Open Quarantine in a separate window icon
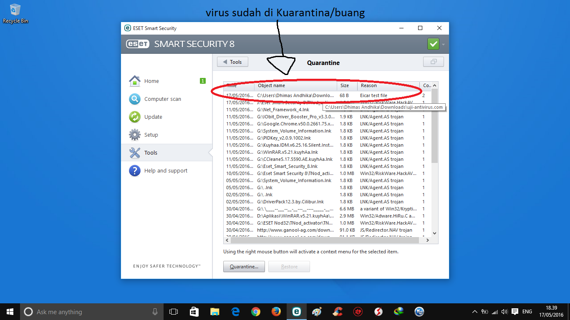 [434, 62]
